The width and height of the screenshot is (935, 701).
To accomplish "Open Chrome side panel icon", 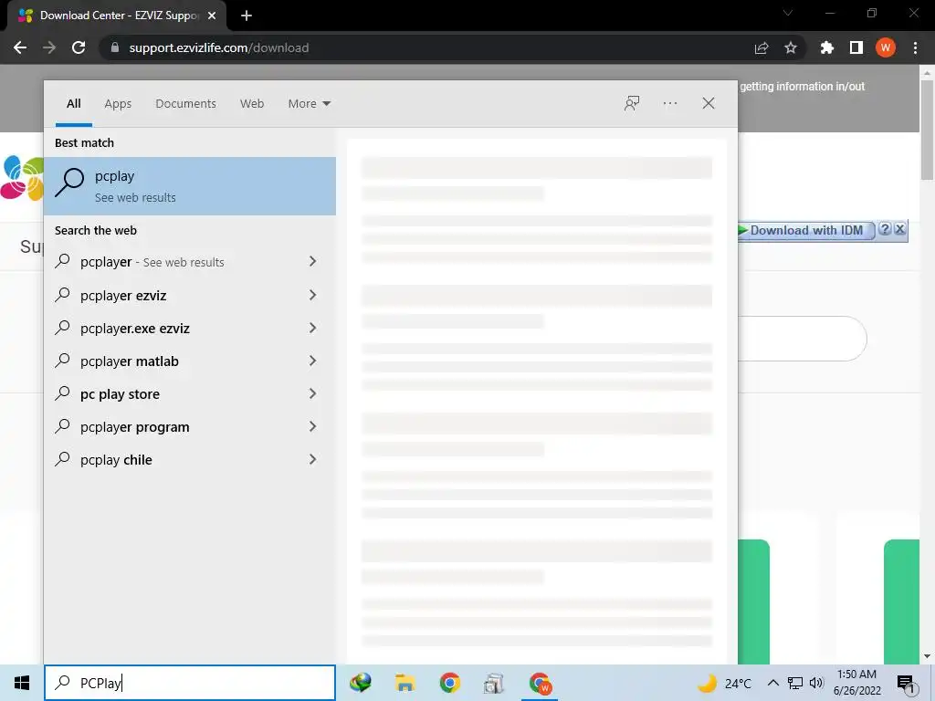I will [x=856, y=47].
